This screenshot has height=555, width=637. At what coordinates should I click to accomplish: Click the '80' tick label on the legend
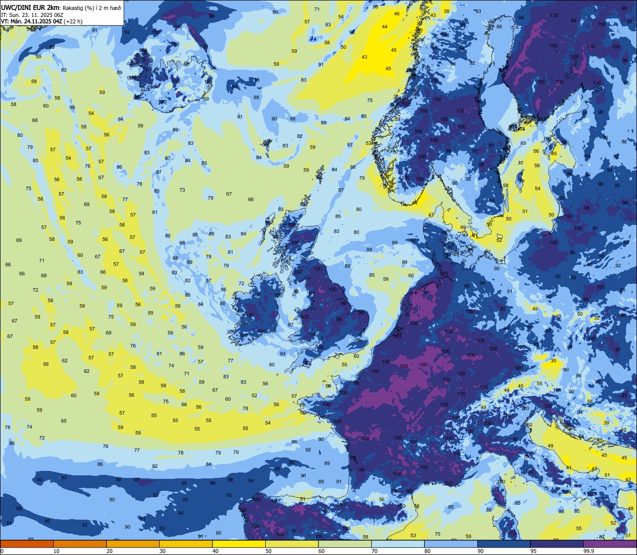pyautogui.click(x=427, y=551)
